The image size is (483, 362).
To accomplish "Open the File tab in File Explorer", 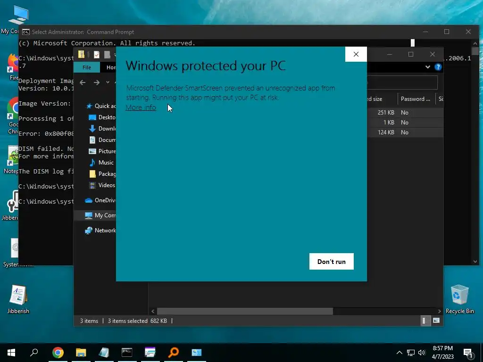I will pos(87,67).
